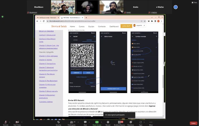
Task: Open Chapter 5: Wallets link
Action: pyautogui.click(x=45, y=60)
